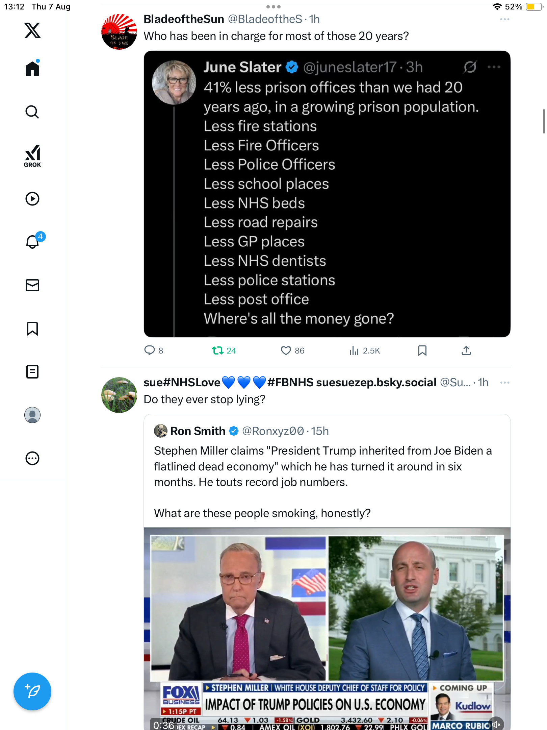Compose a new post
Image resolution: width=547 pixels, height=730 pixels.
[32, 691]
